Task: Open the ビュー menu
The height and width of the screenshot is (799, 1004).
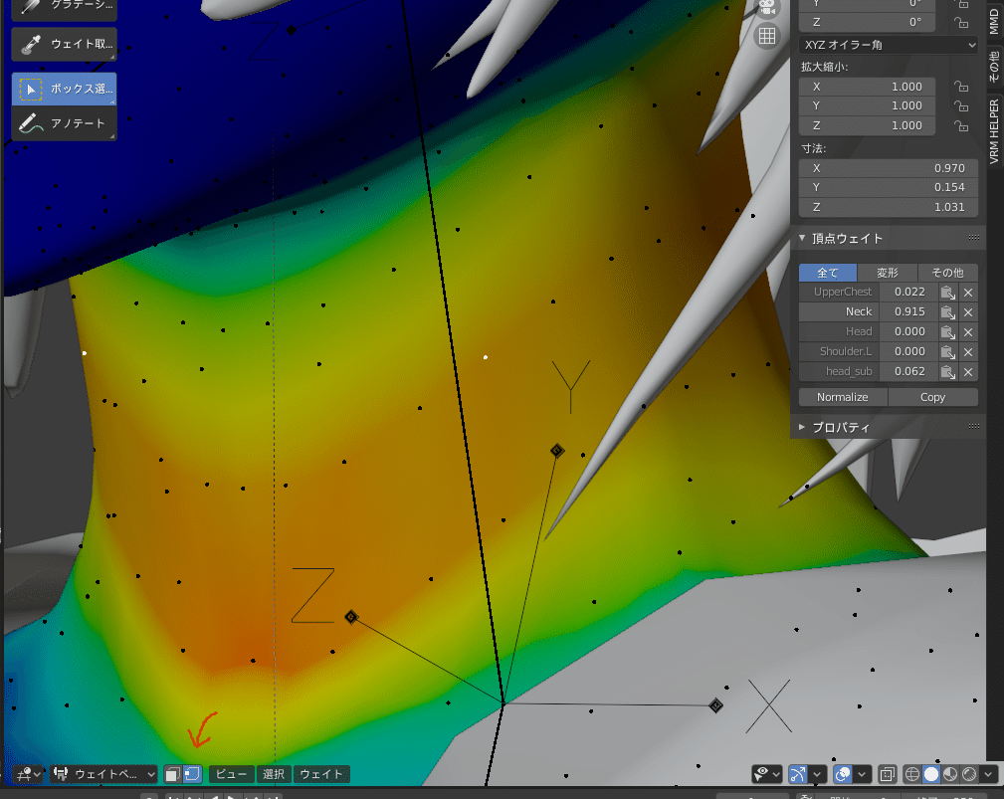Action: pos(231,775)
